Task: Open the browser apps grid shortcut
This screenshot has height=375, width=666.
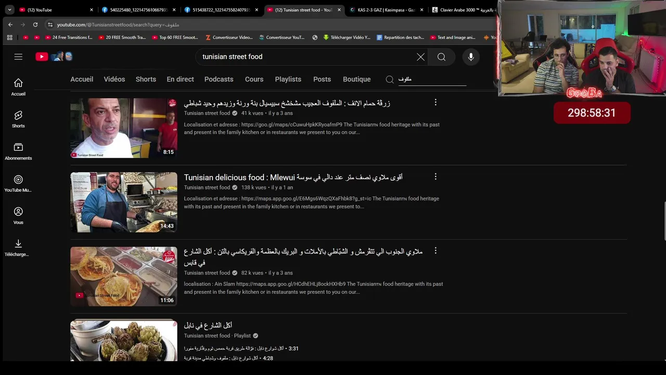Action: point(9,37)
